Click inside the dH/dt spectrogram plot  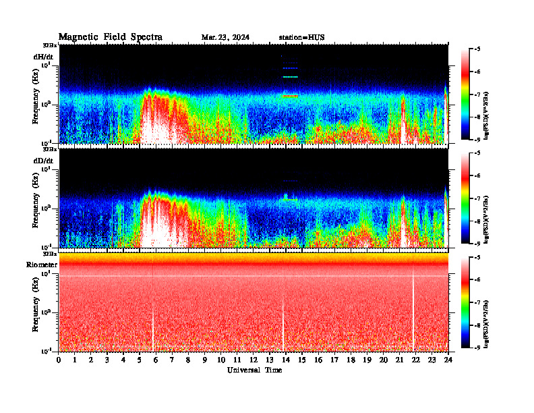[254, 94]
